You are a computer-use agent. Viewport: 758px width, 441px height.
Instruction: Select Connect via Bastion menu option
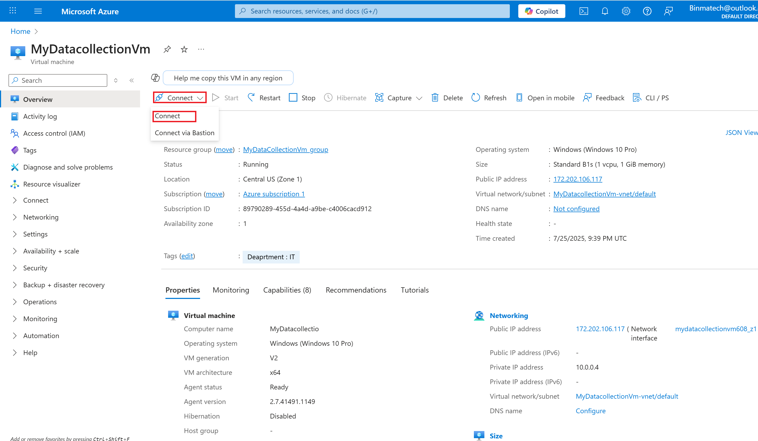point(184,133)
